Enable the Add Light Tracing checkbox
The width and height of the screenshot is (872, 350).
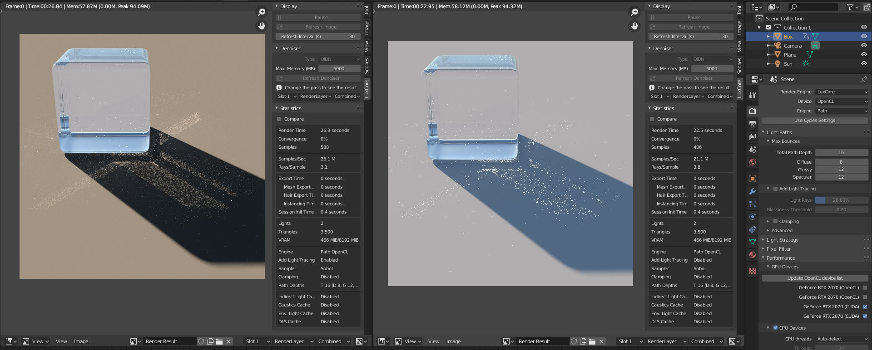coord(775,189)
